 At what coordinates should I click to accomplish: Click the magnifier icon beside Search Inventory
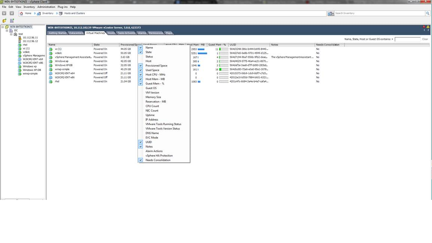[427, 13]
